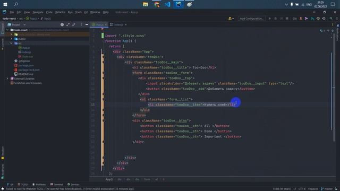Image resolution: width=340 pixels, height=191 pixels.
Task: Select package-lock.json in the project tree
Action: point(27,70)
